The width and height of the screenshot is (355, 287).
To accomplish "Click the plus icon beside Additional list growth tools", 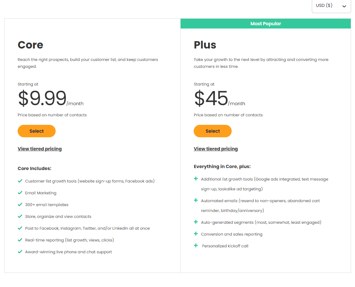I will 196,179.
